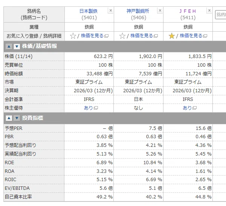
Task: Select 日本製鉄 予想配当利回り 3.85 %
Action: [105, 145]
